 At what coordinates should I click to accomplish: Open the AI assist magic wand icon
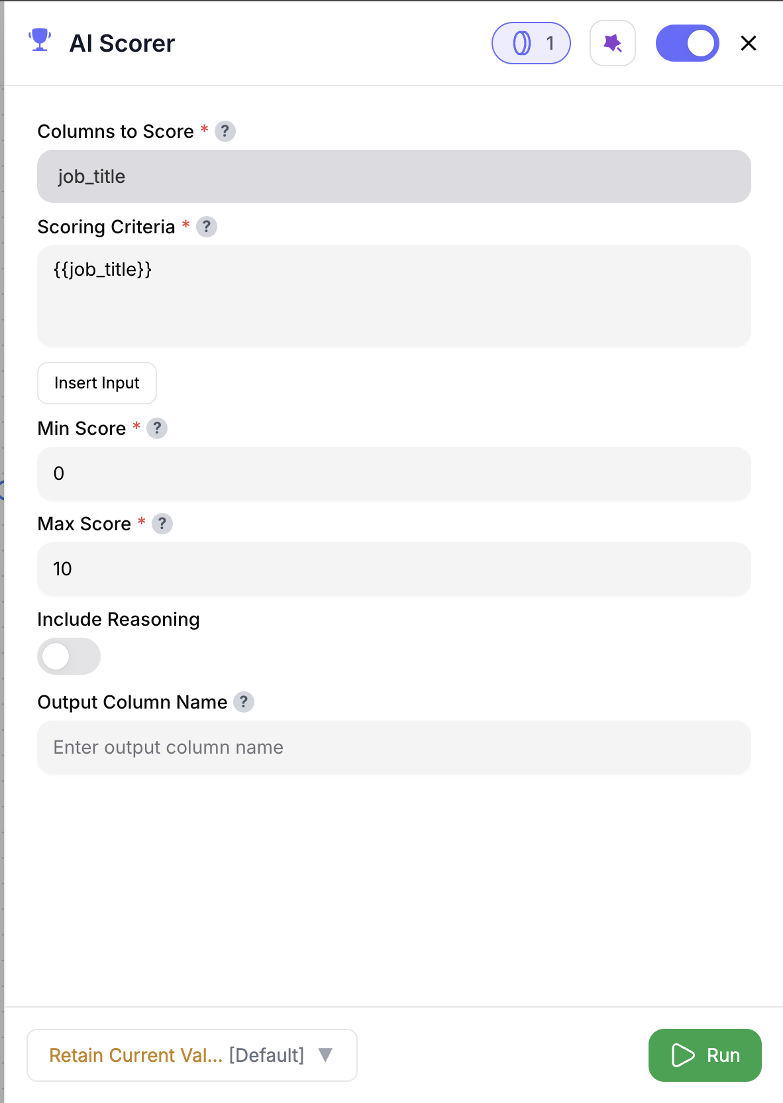612,42
